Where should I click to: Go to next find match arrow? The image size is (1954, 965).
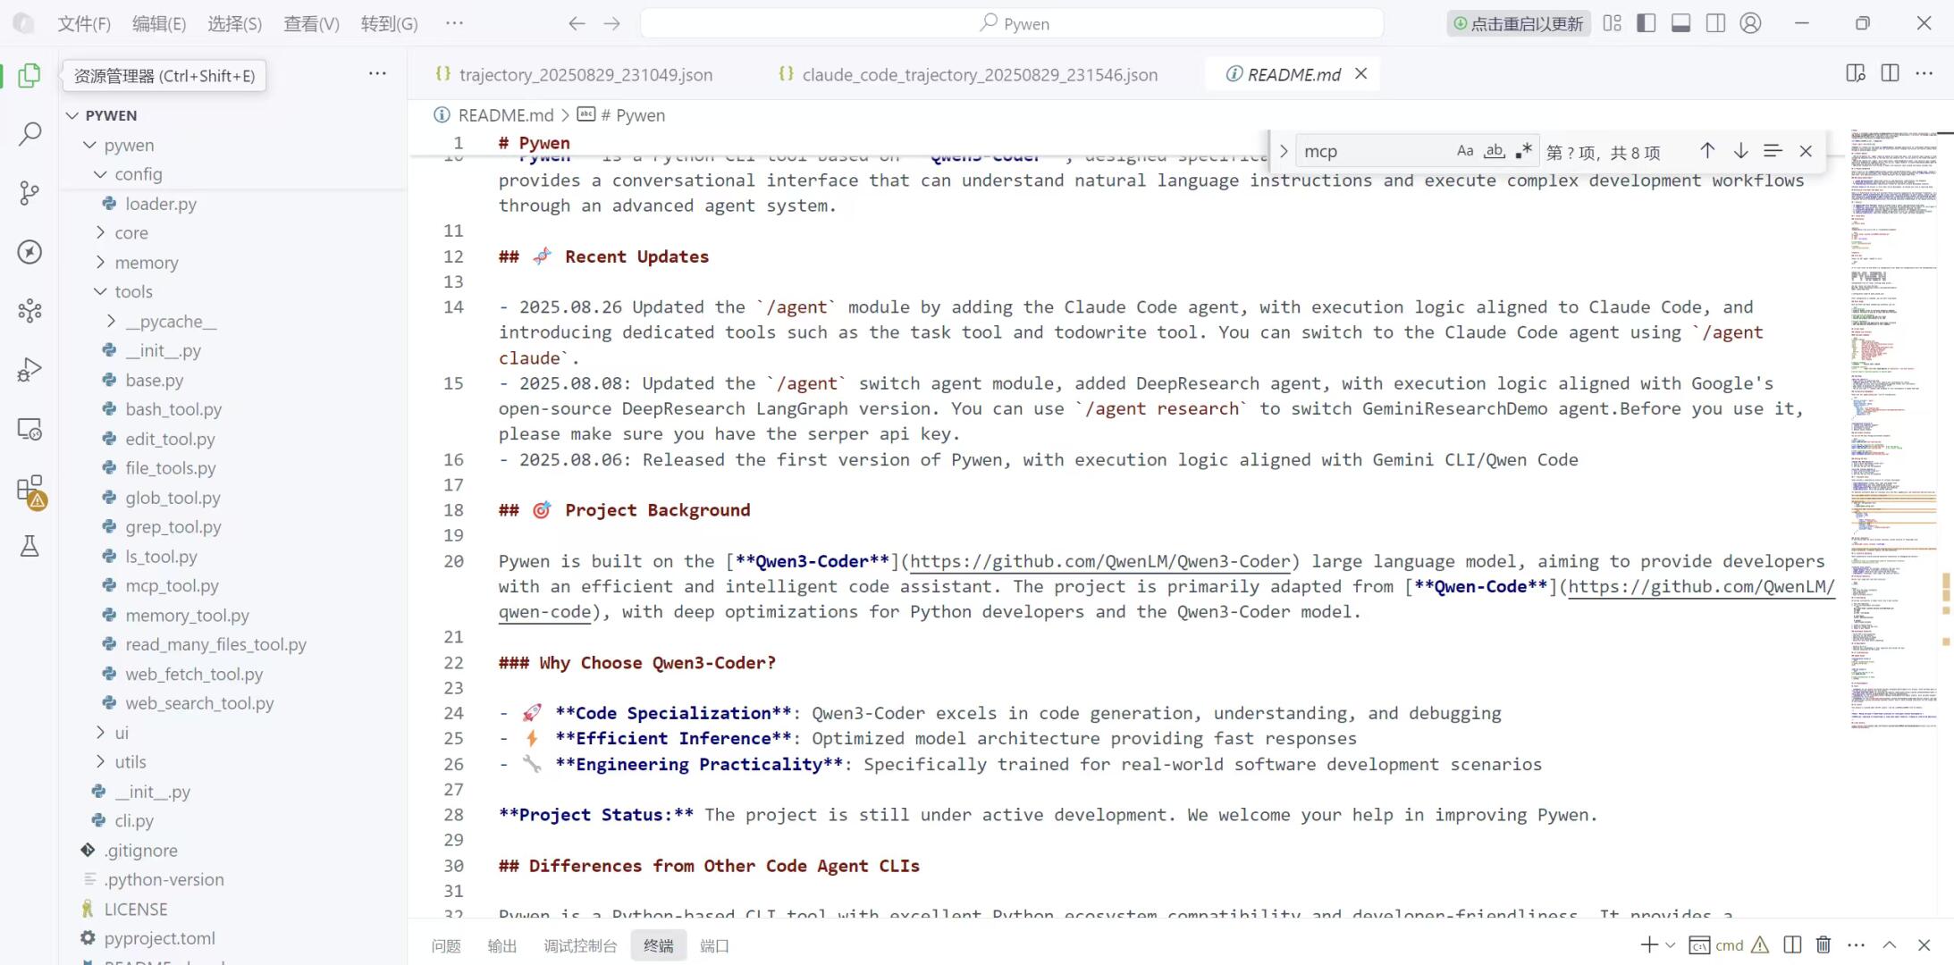pyautogui.click(x=1740, y=151)
